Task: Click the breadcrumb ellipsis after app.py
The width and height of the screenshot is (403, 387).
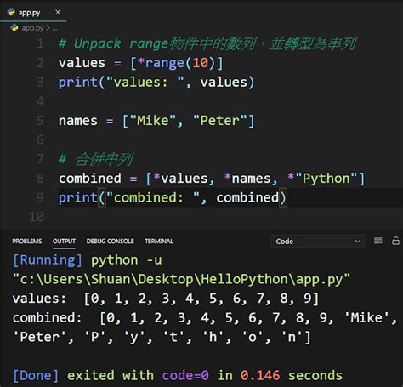Action: pos(55,28)
